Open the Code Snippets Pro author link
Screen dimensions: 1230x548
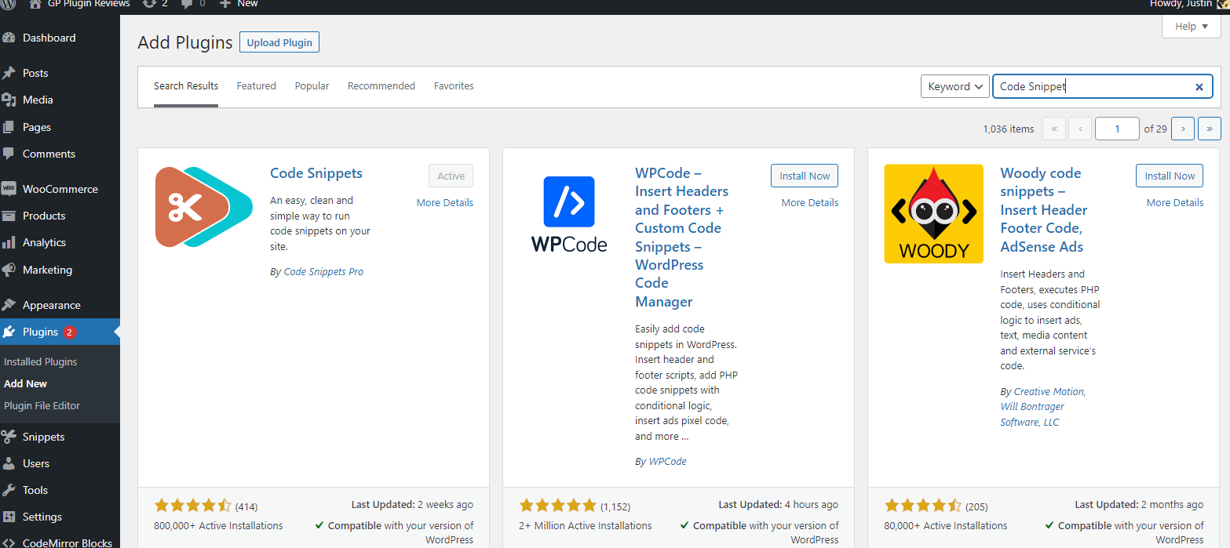(323, 271)
